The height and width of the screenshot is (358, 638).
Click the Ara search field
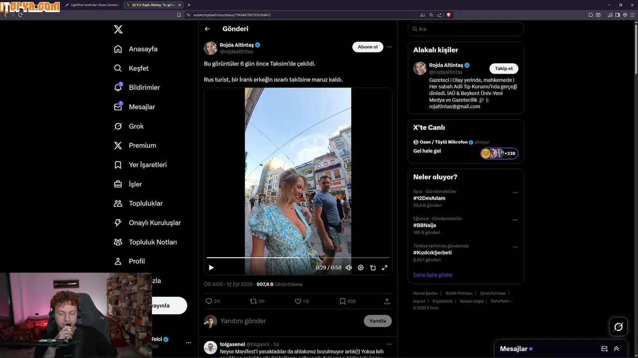(x=466, y=29)
